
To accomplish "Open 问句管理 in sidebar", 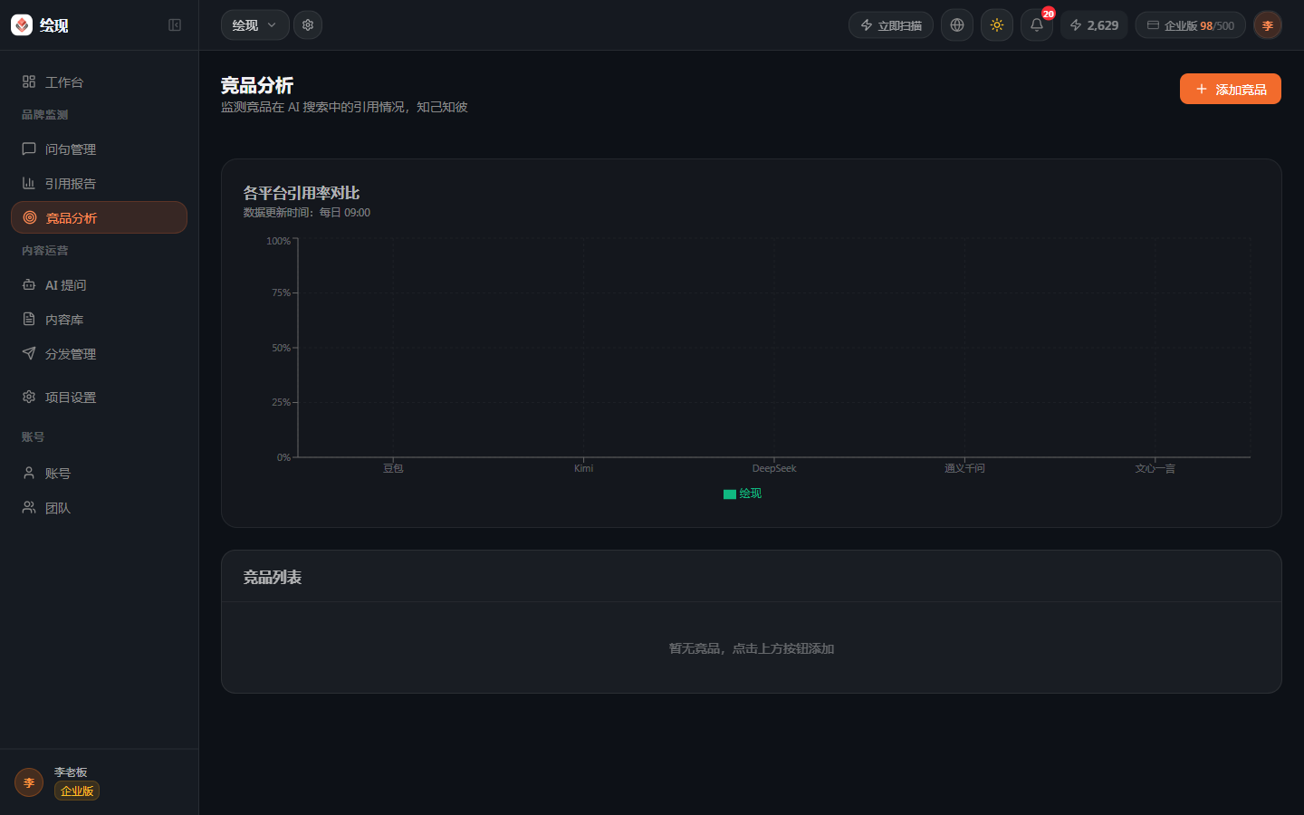I will click(99, 149).
